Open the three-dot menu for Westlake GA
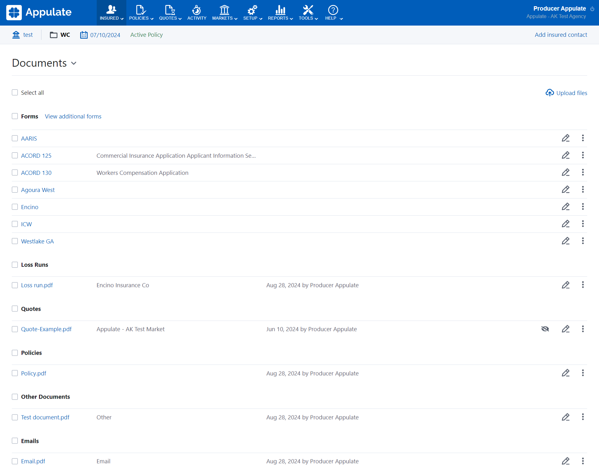This screenshot has height=474, width=599. (582, 241)
